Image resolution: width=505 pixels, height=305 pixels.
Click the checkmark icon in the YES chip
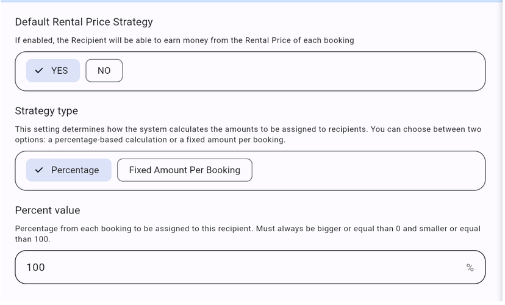point(39,71)
